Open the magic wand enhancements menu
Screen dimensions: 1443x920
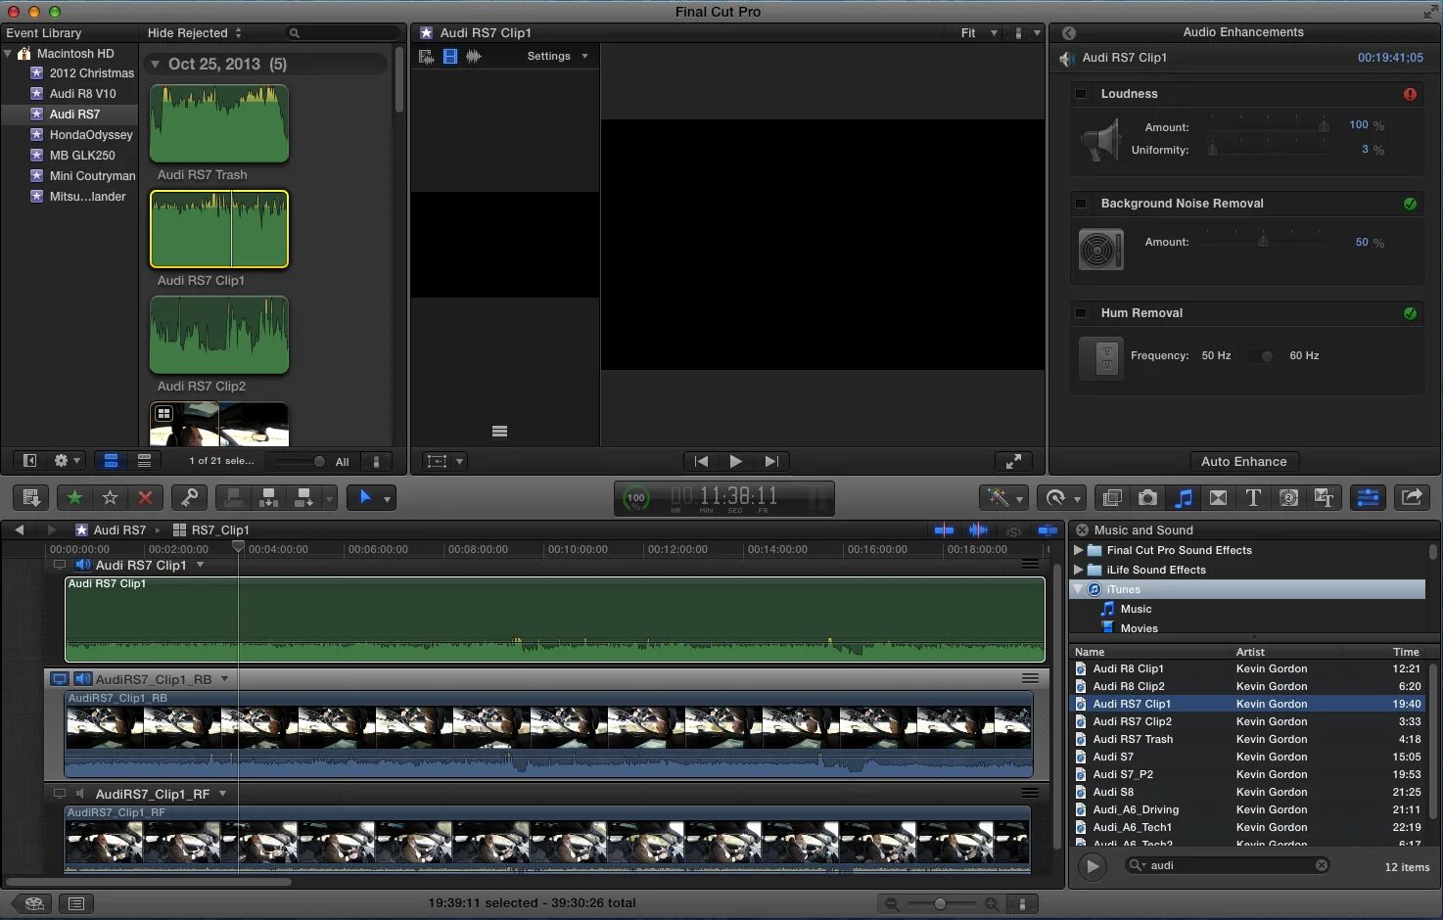pyautogui.click(x=1003, y=498)
